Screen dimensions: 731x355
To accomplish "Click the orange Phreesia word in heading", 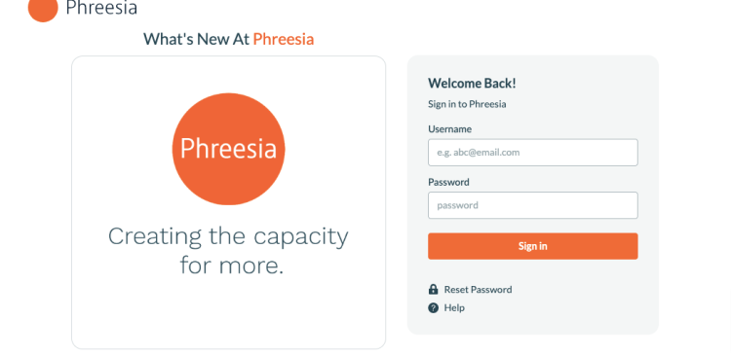I will [x=284, y=39].
